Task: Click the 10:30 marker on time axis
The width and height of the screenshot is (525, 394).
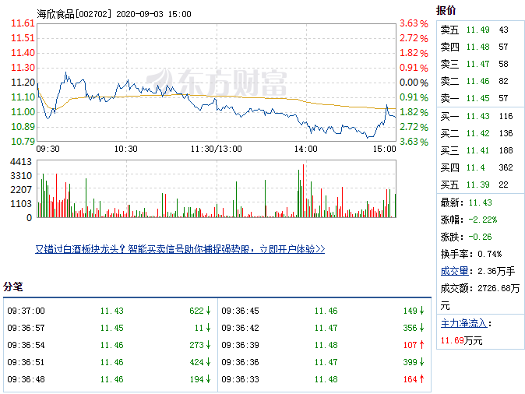Action: tap(126, 149)
